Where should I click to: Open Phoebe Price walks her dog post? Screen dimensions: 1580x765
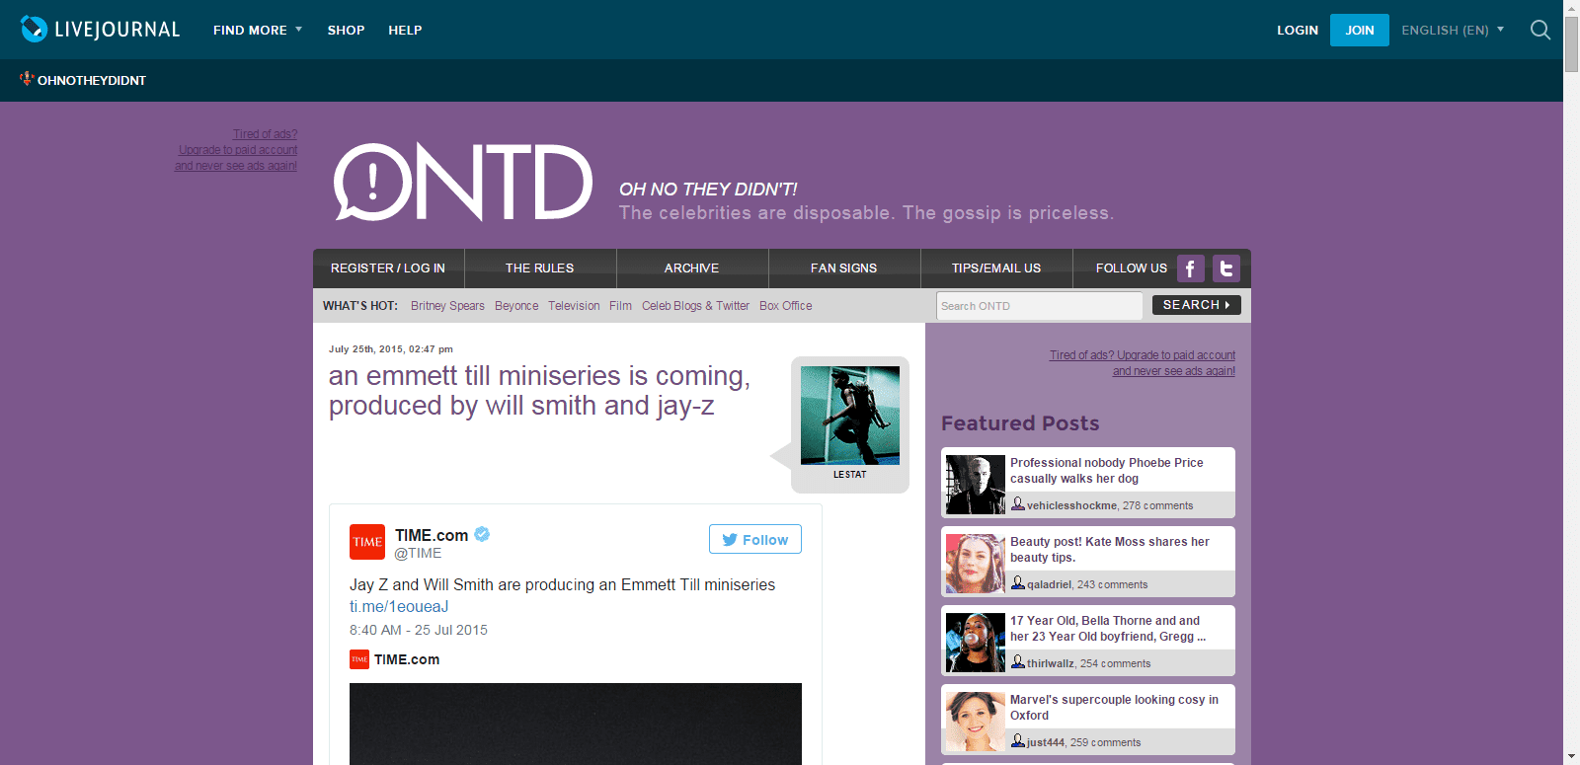click(x=1107, y=470)
